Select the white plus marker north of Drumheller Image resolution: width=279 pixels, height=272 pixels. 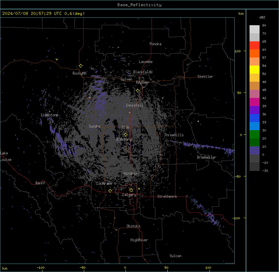[x=198, y=121]
